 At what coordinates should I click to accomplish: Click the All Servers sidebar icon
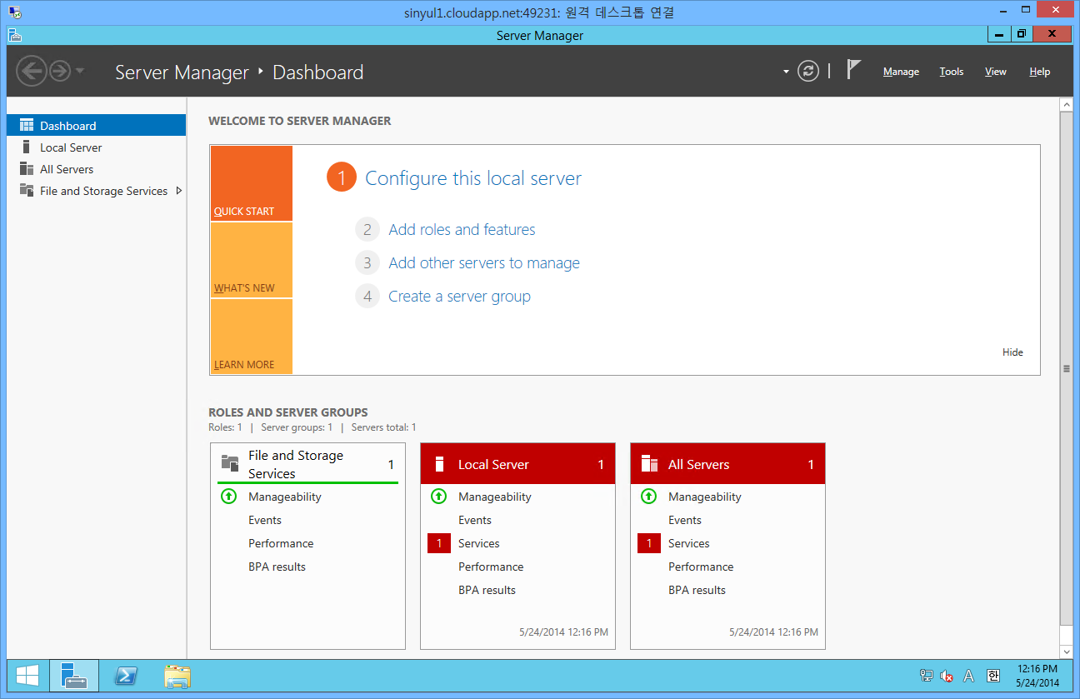27,169
